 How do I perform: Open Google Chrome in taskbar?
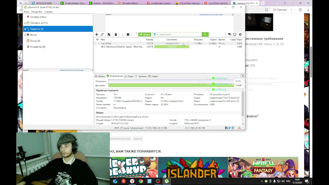[x=141, y=181]
